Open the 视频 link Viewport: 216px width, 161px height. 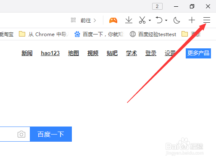[93, 53]
